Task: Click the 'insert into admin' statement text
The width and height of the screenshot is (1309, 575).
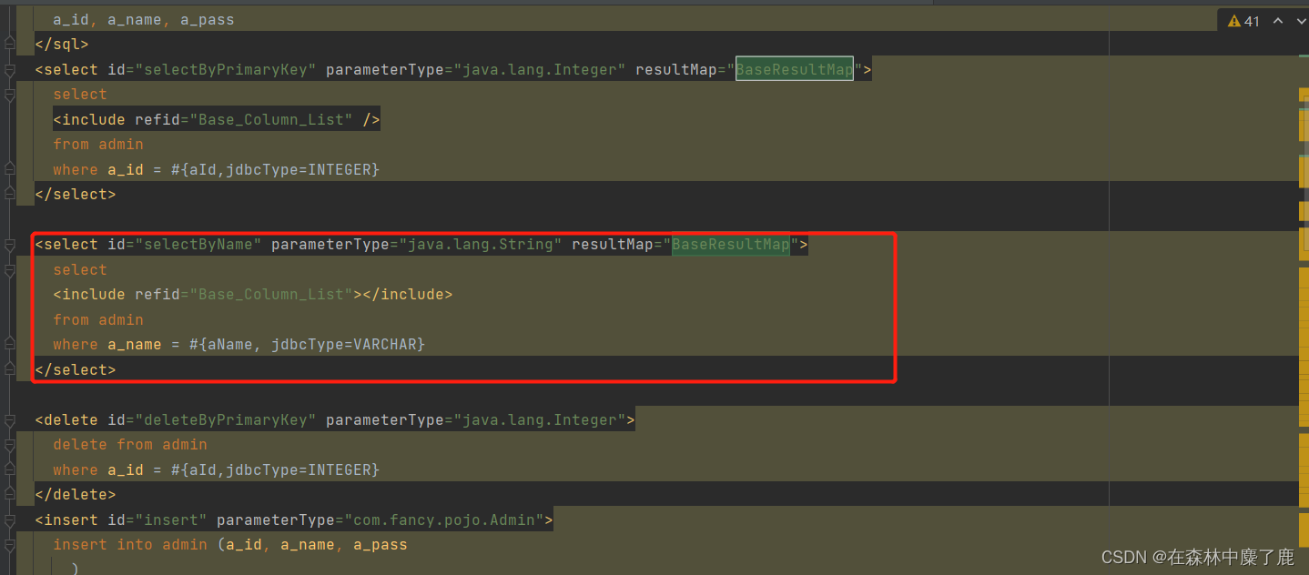Action: pyautogui.click(x=130, y=545)
